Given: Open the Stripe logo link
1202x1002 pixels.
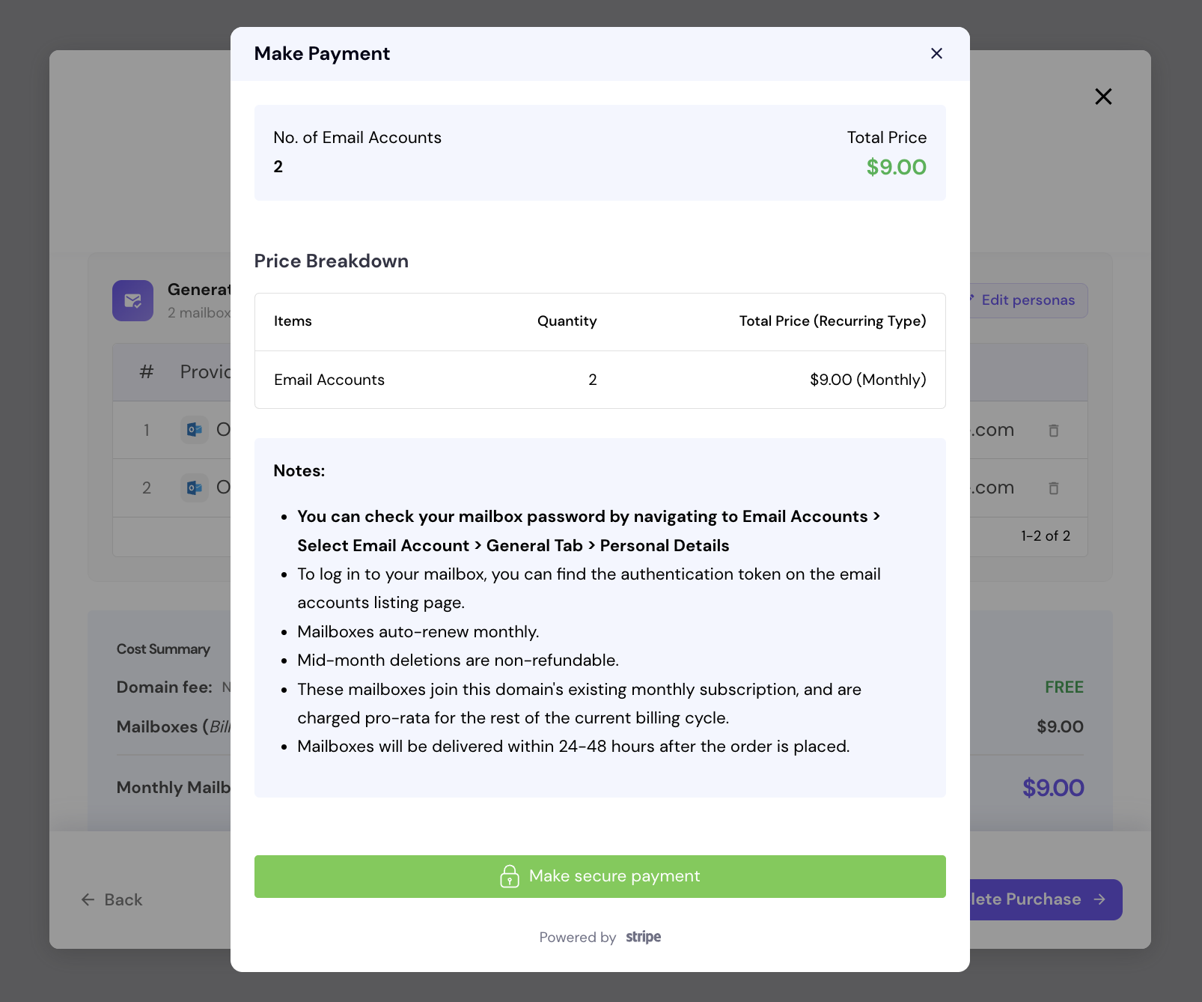Looking at the screenshot, I should coord(644,937).
